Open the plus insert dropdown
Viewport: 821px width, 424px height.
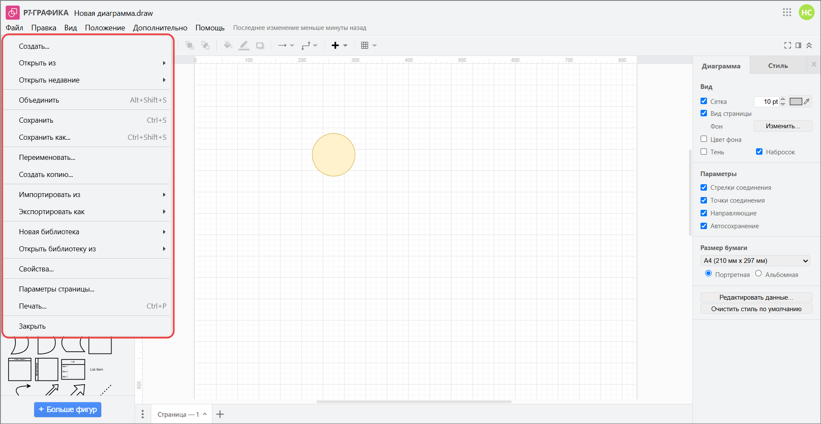(340, 45)
